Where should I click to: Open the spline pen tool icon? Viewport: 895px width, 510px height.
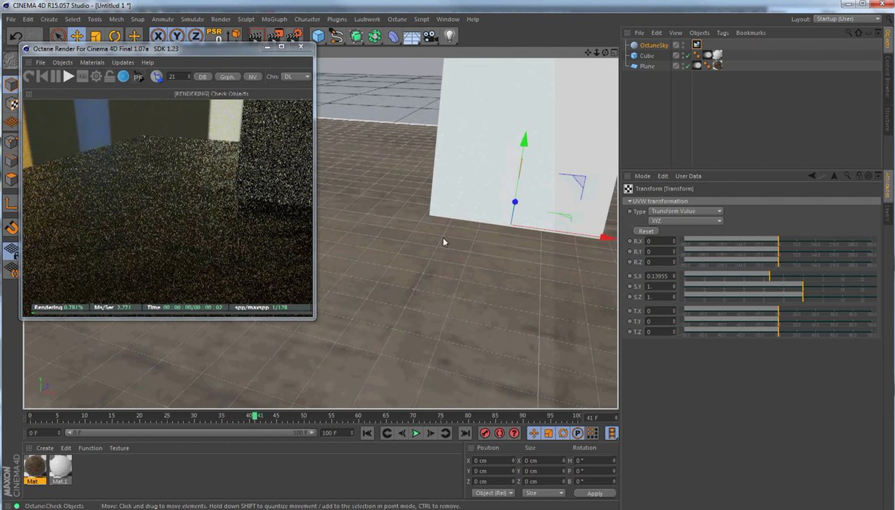(337, 36)
